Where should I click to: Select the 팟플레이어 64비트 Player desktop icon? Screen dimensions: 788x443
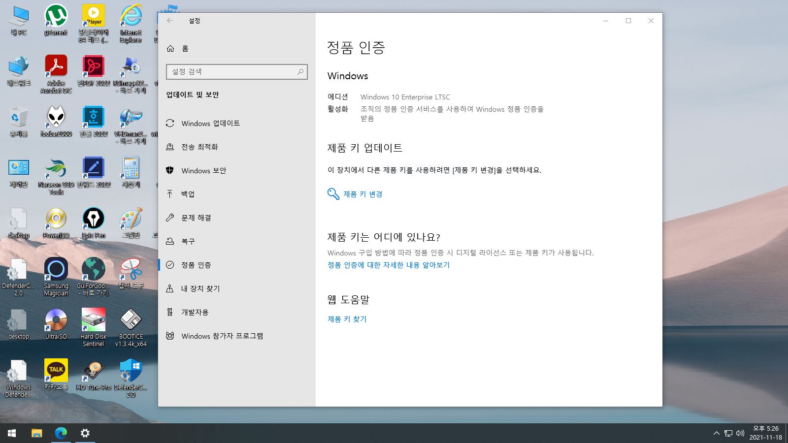tap(94, 24)
